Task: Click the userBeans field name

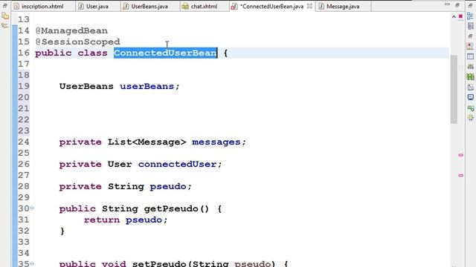Action: pos(147,86)
